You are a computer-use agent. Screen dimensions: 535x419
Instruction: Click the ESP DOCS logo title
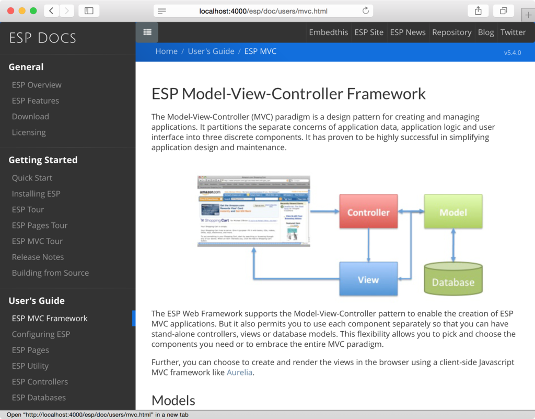[43, 38]
